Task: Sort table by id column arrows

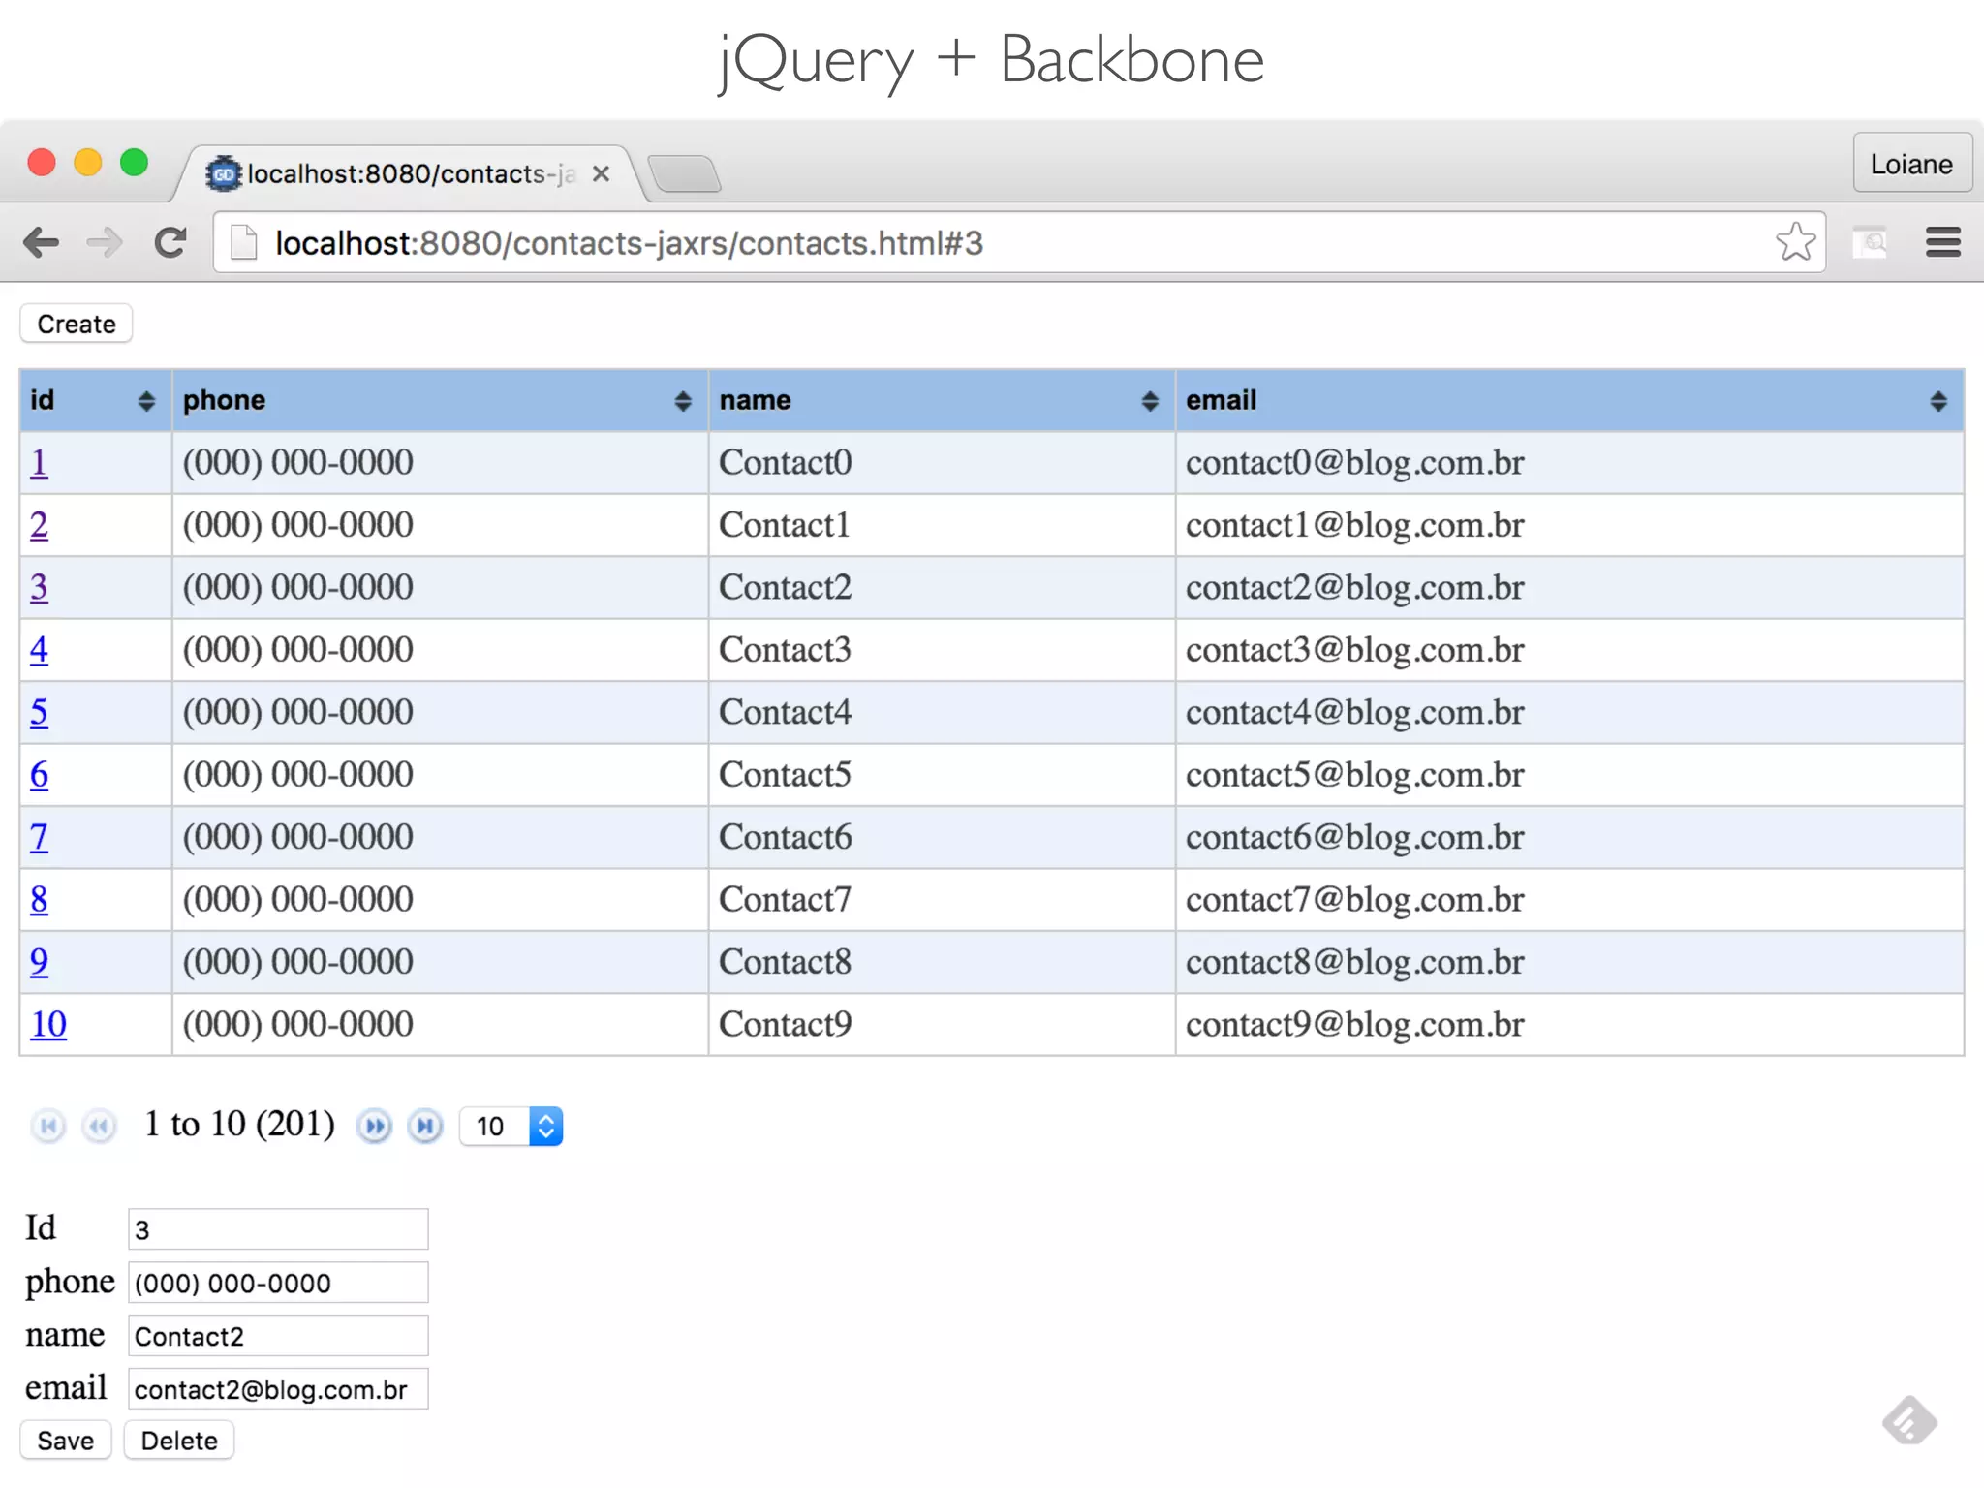Action: coord(146,401)
